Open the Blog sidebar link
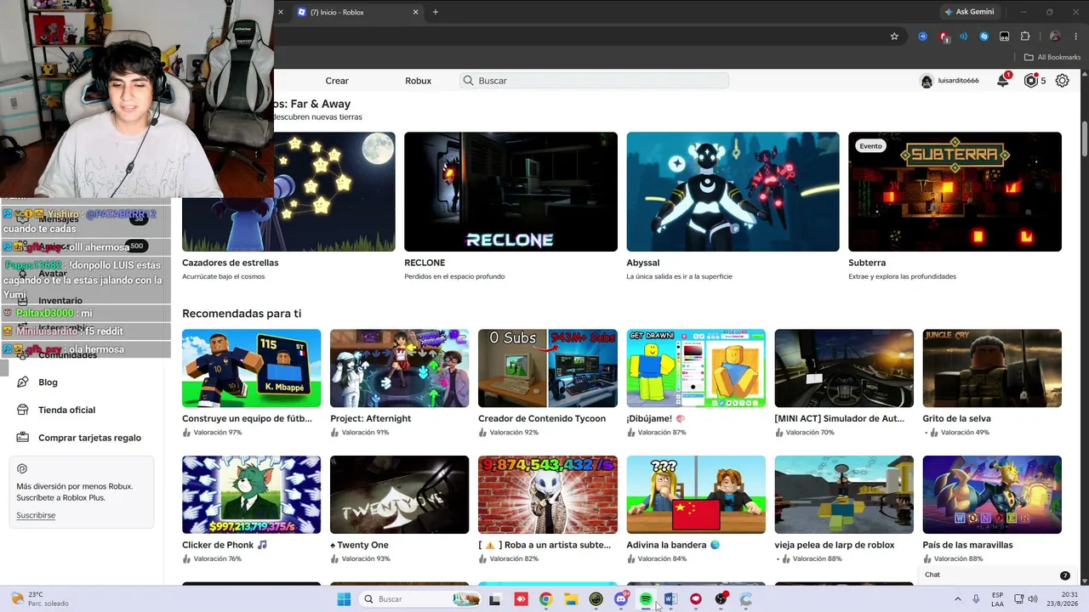1089x612 pixels. pyautogui.click(x=48, y=382)
